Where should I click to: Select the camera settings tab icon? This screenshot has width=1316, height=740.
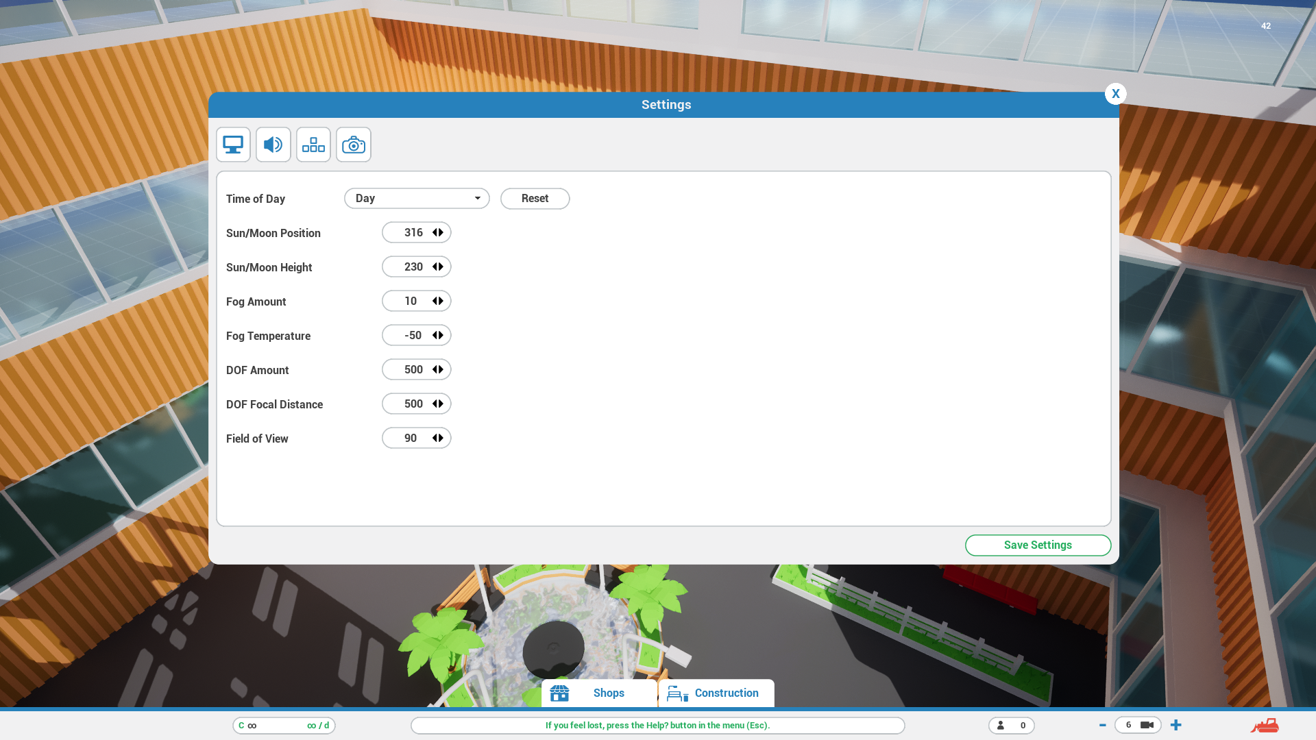pyautogui.click(x=354, y=145)
